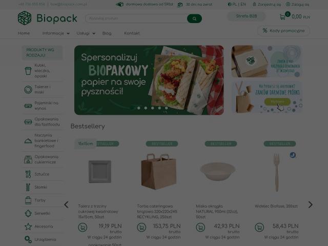Viewport: 328px width, 246px height.
Task: Expand the Usługi dropdown menu
Action: (86, 33)
